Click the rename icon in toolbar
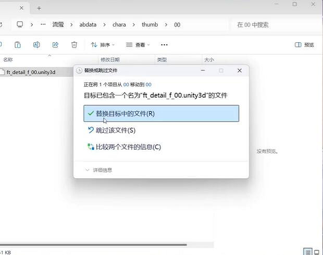 [x=36, y=45]
